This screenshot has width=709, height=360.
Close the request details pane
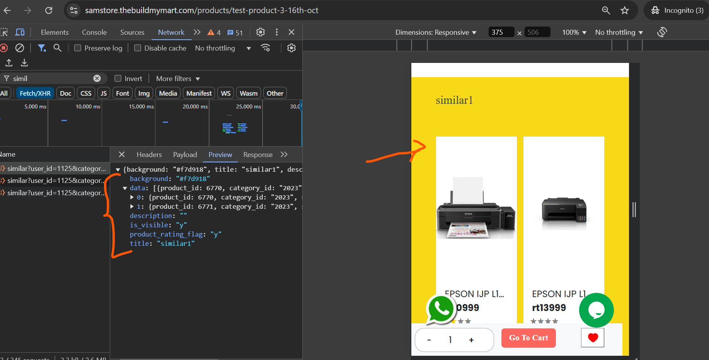(x=122, y=154)
